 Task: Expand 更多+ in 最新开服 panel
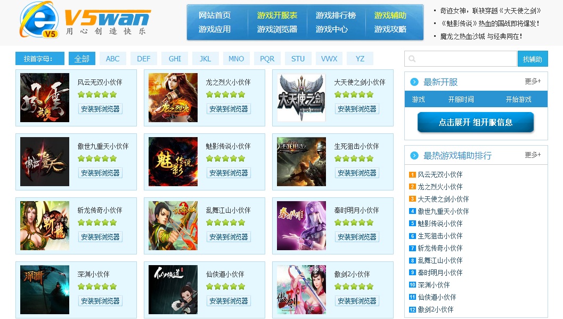click(532, 82)
